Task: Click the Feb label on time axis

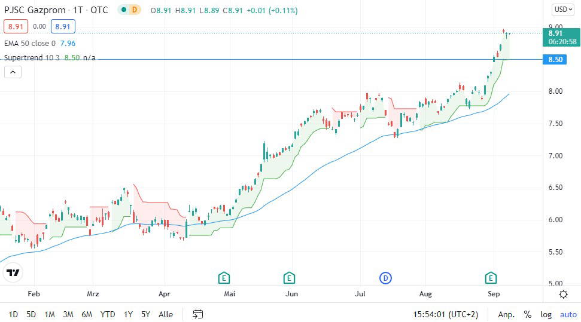Action: [x=34, y=294]
